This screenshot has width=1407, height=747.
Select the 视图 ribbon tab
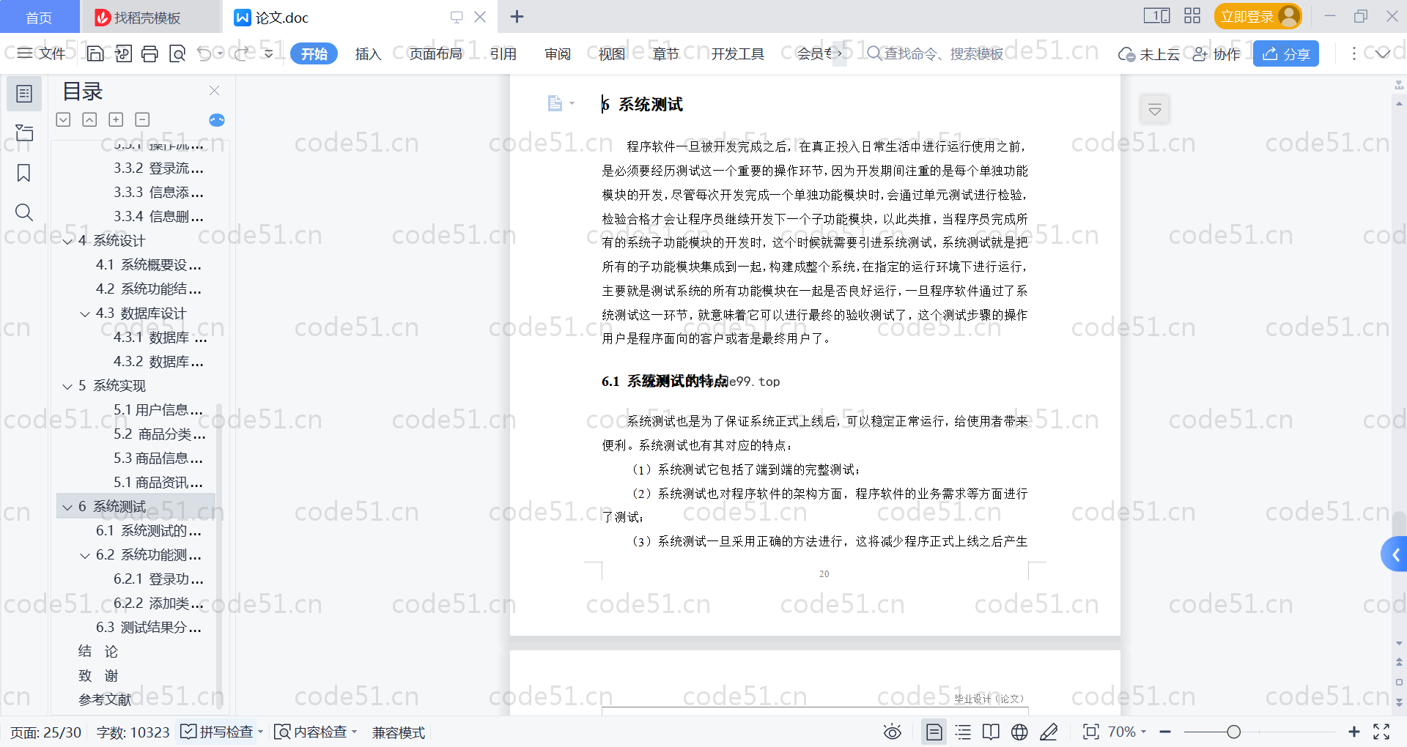click(x=612, y=53)
